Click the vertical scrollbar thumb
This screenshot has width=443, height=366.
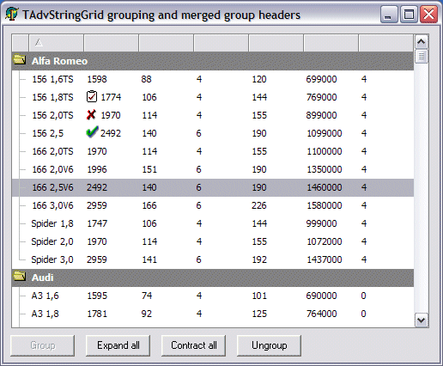tap(422, 56)
